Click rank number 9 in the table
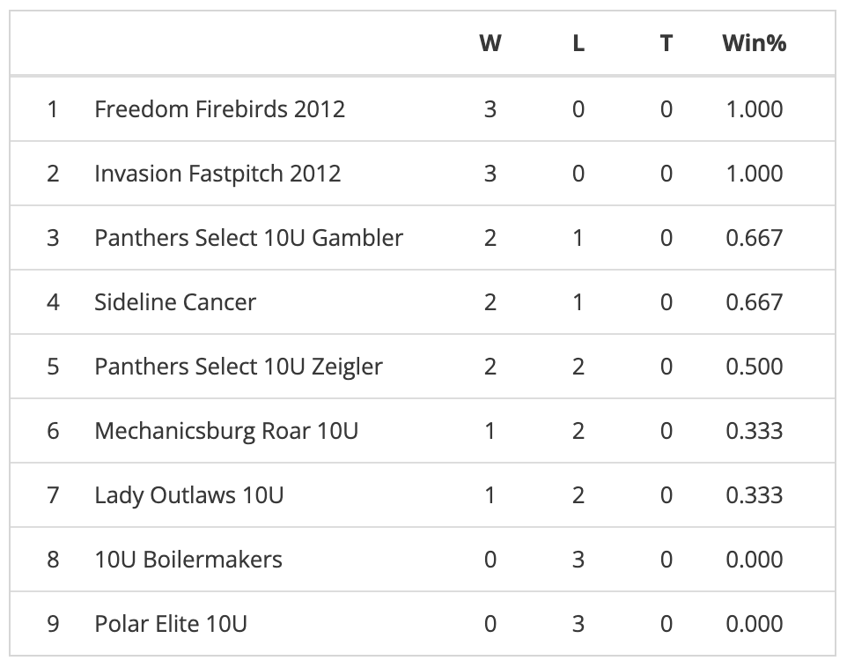 [x=53, y=624]
